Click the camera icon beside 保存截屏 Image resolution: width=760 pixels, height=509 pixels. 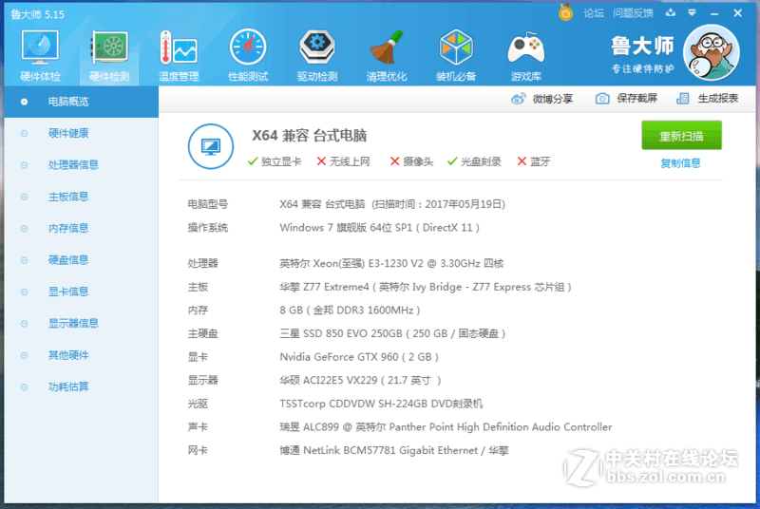pos(602,99)
